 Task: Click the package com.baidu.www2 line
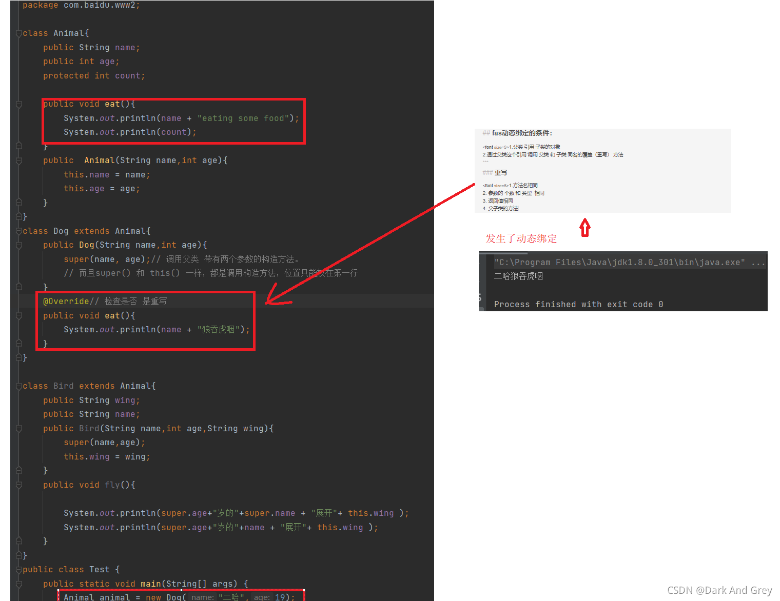tap(81, 5)
